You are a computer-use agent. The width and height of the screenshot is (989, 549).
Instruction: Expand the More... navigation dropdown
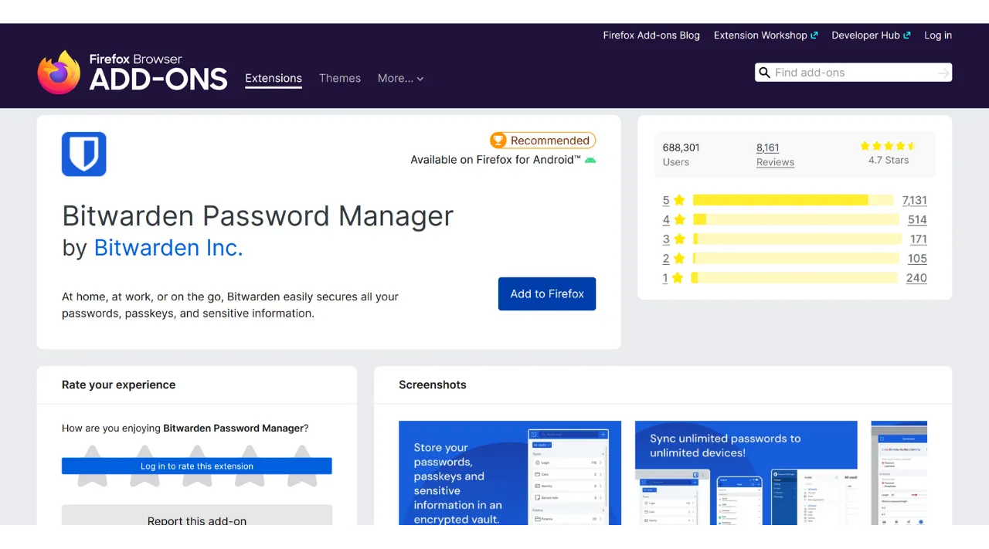tap(400, 78)
